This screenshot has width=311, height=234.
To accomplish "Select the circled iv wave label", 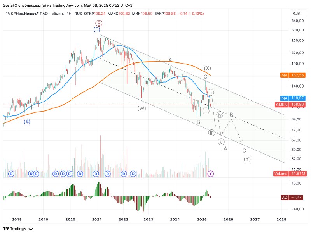I will [219, 115].
